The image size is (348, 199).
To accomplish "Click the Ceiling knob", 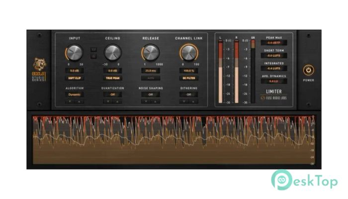I will (x=112, y=53).
